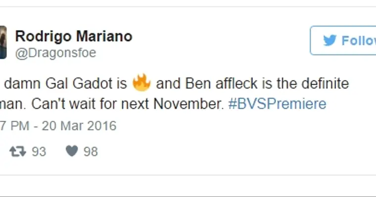
Task: Click the 7 PM time text
Action: tap(14, 126)
